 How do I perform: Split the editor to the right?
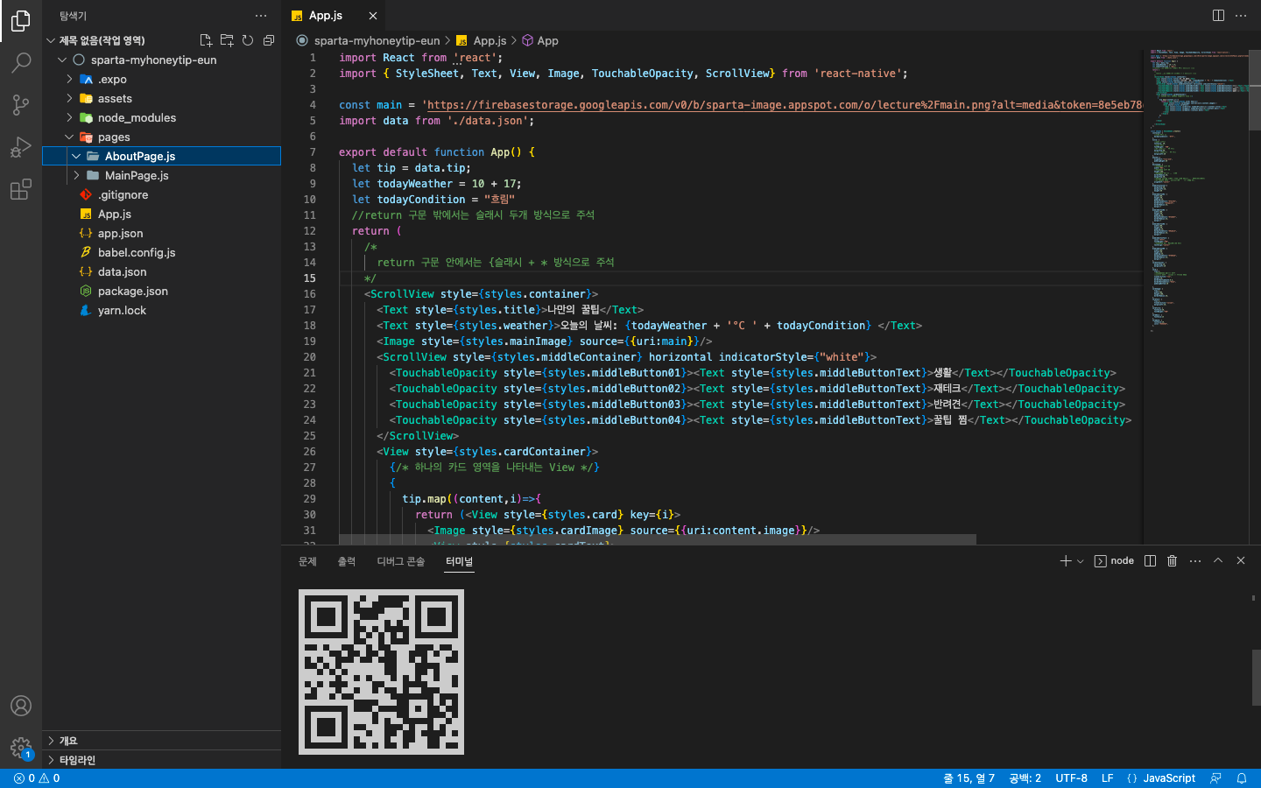[1218, 16]
